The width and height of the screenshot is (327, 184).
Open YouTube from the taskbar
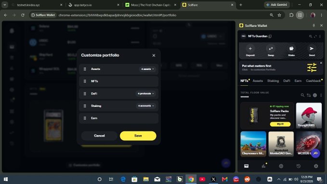[202, 179]
